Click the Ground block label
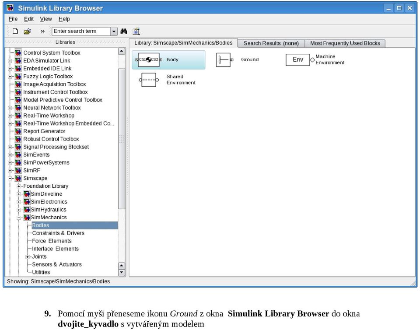 click(250, 60)
